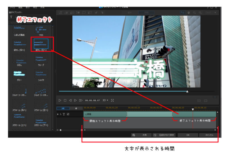Open the ファイル menu
This screenshot has width=227, height=158.
tap(12, 7)
